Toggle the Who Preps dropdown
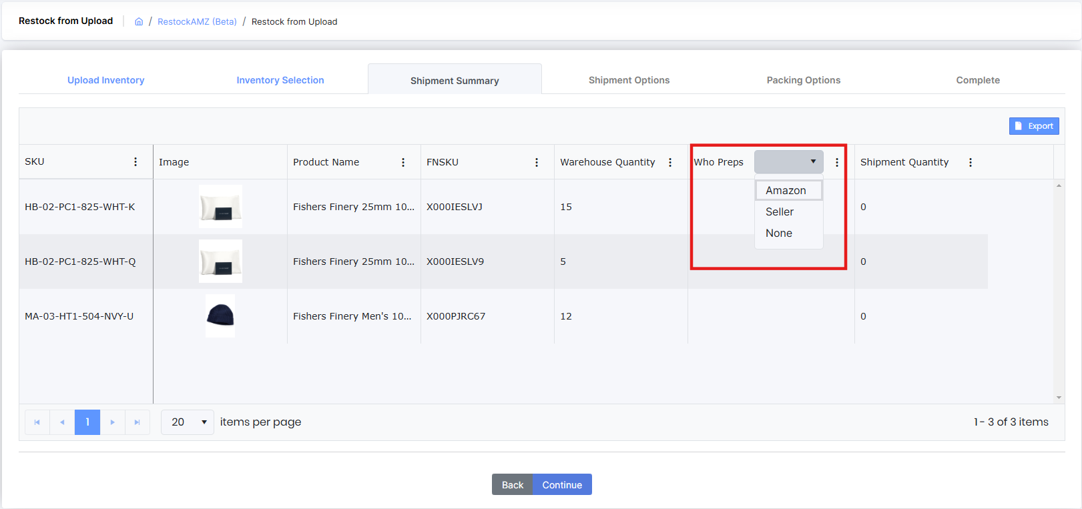Screen dimensions: 1082x509 pos(788,161)
